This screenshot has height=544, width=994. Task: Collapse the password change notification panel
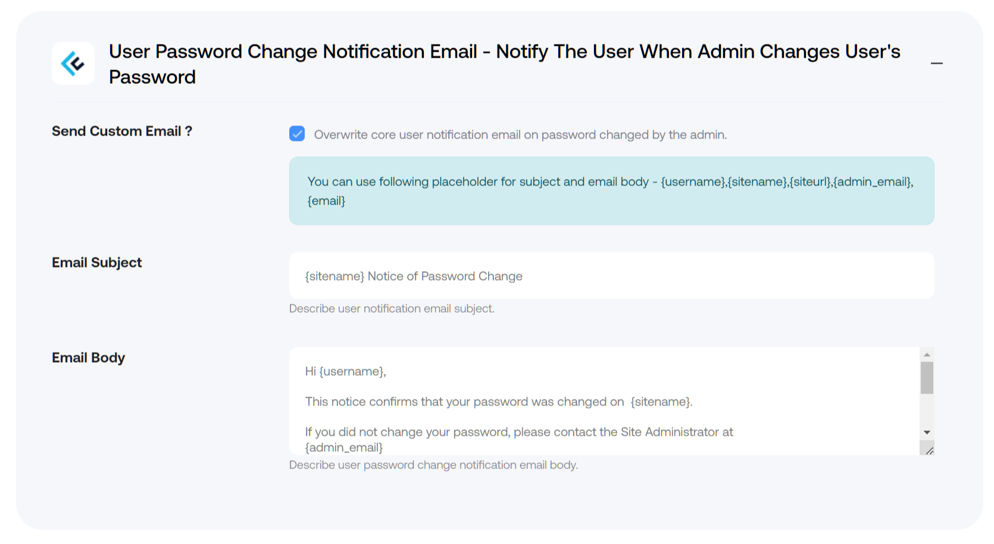pos(936,63)
